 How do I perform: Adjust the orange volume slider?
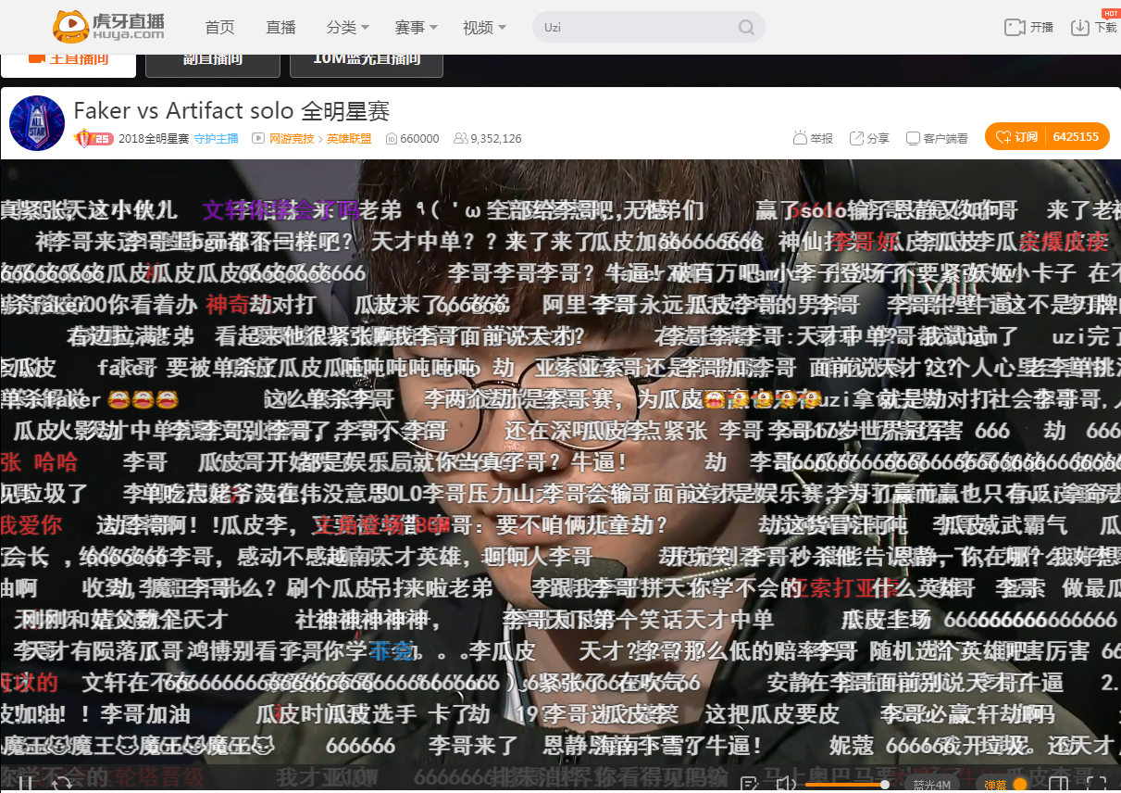847,785
